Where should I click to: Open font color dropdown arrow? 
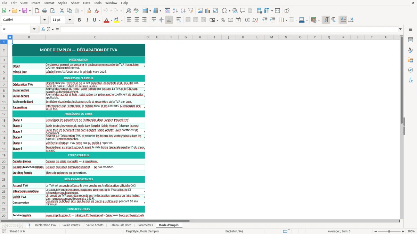coord(111,20)
